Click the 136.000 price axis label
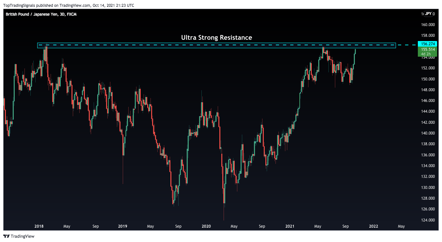 pyautogui.click(x=428, y=155)
